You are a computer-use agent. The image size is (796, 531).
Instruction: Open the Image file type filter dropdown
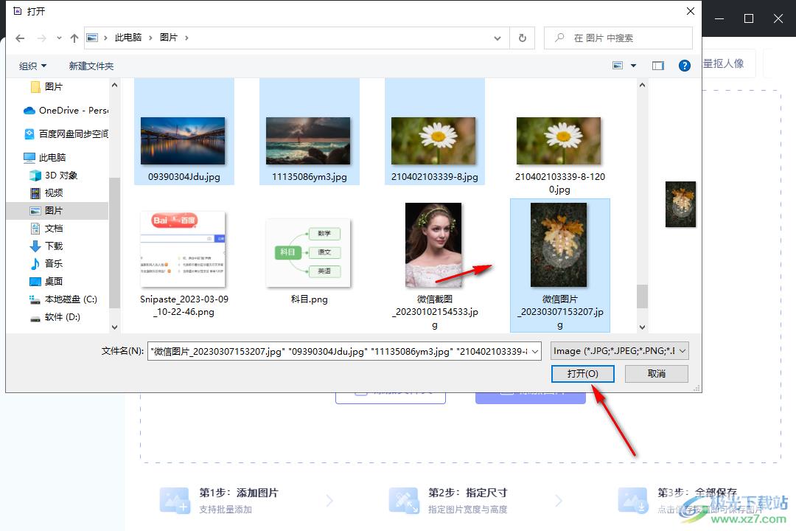tap(620, 351)
